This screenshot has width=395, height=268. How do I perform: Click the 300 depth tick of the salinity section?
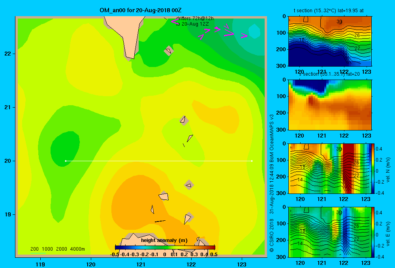pos(282,130)
